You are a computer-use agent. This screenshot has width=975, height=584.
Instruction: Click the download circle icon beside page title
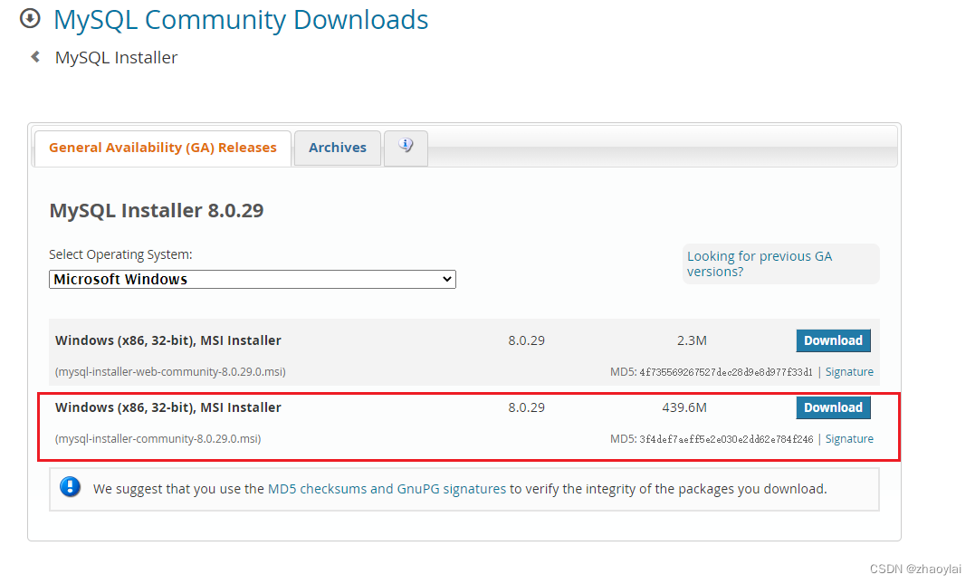pyautogui.click(x=30, y=19)
